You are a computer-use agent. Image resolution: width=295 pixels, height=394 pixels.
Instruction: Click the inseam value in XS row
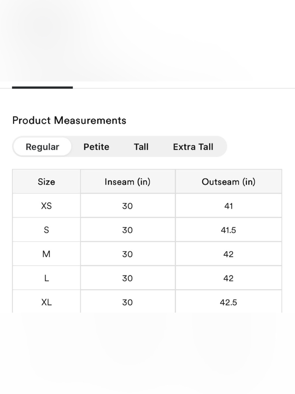click(x=127, y=206)
